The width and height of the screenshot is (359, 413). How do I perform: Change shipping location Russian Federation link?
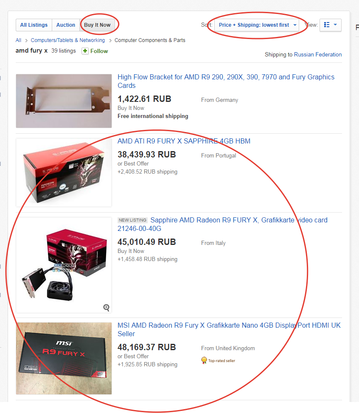[x=318, y=54]
